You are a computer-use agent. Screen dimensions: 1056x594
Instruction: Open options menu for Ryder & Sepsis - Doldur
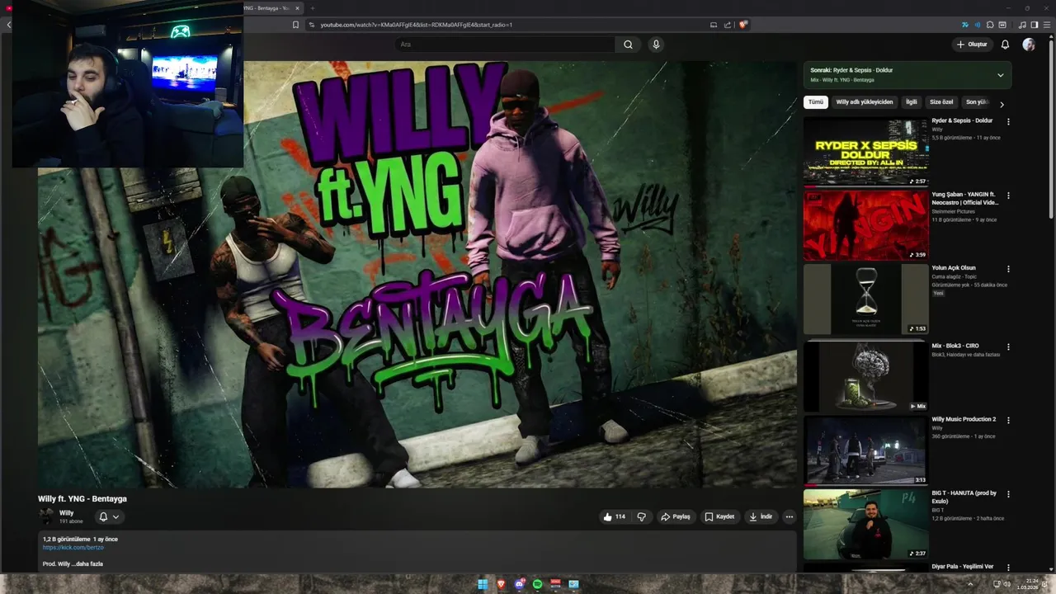click(1008, 122)
